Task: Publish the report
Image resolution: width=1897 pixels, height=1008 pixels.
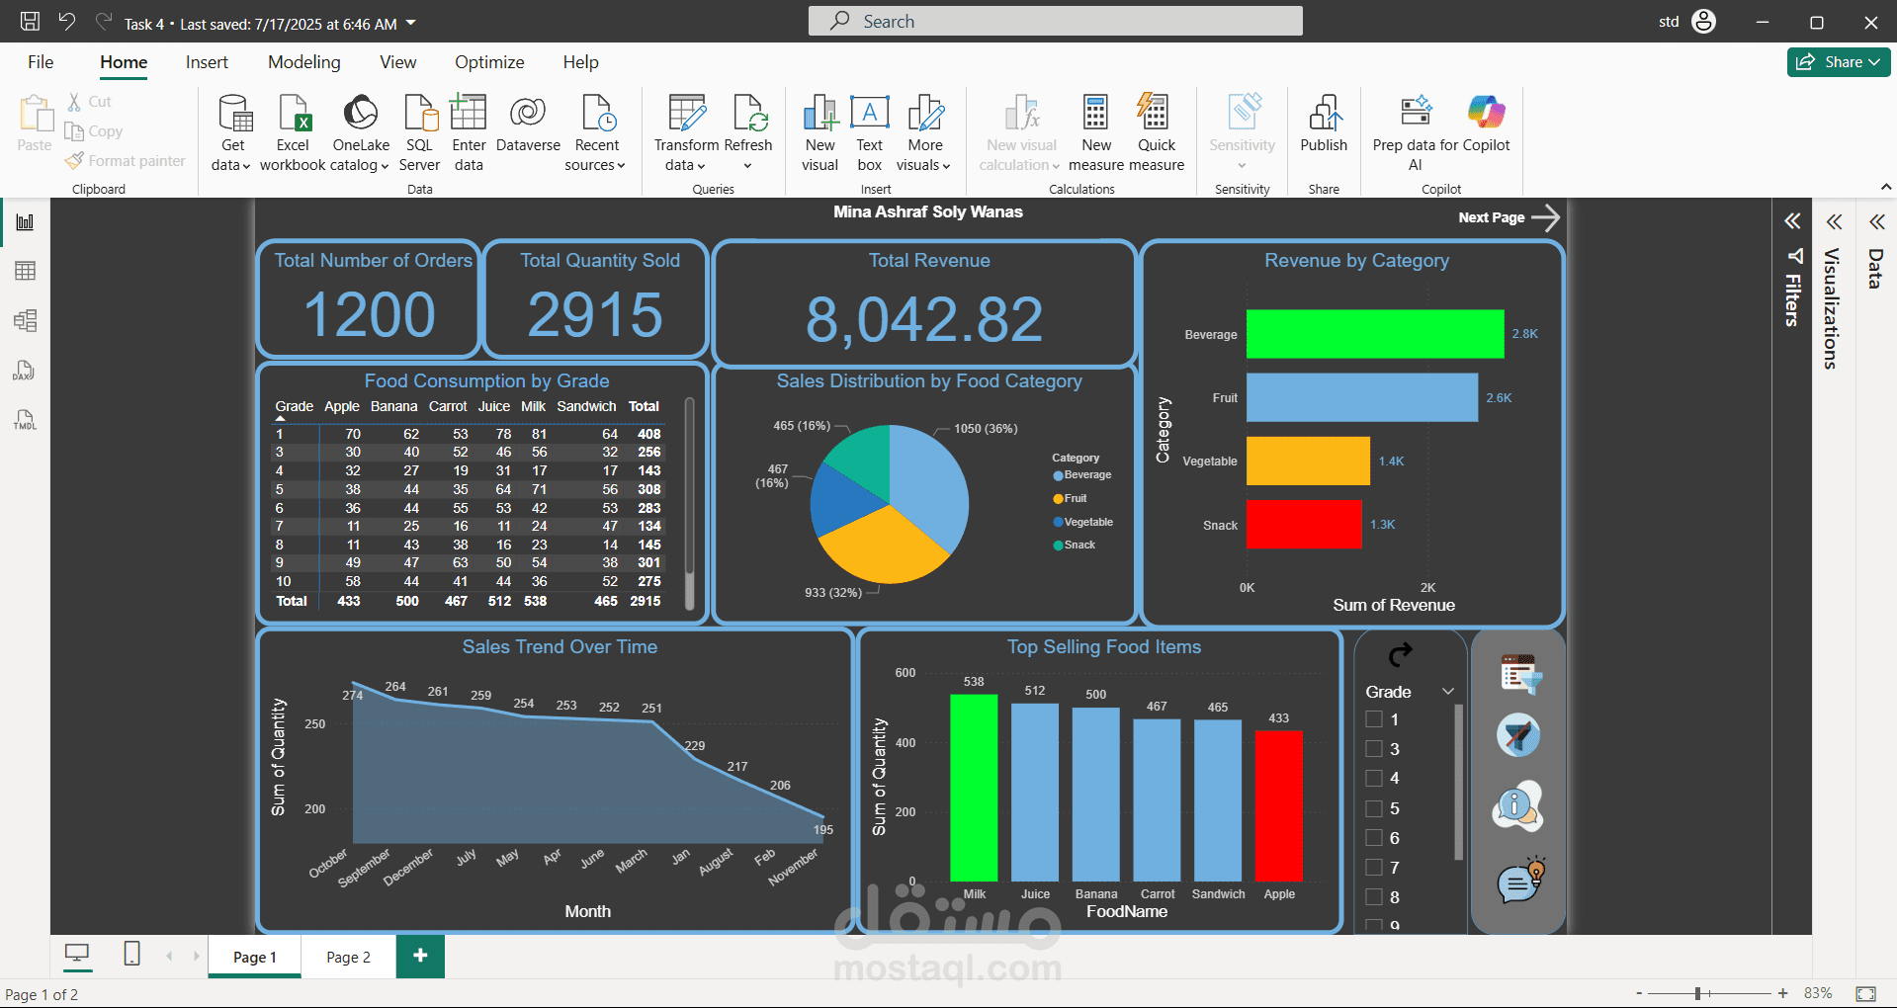Action: [1323, 131]
